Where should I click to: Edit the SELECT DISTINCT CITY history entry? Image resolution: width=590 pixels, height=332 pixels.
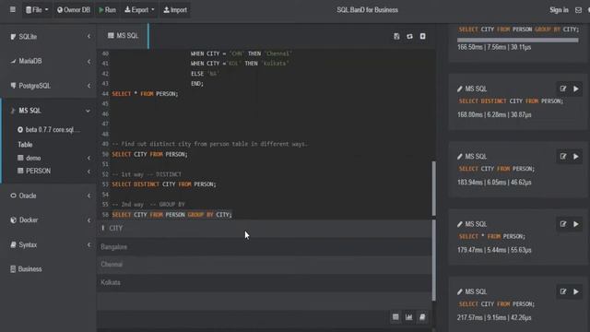[x=563, y=89]
